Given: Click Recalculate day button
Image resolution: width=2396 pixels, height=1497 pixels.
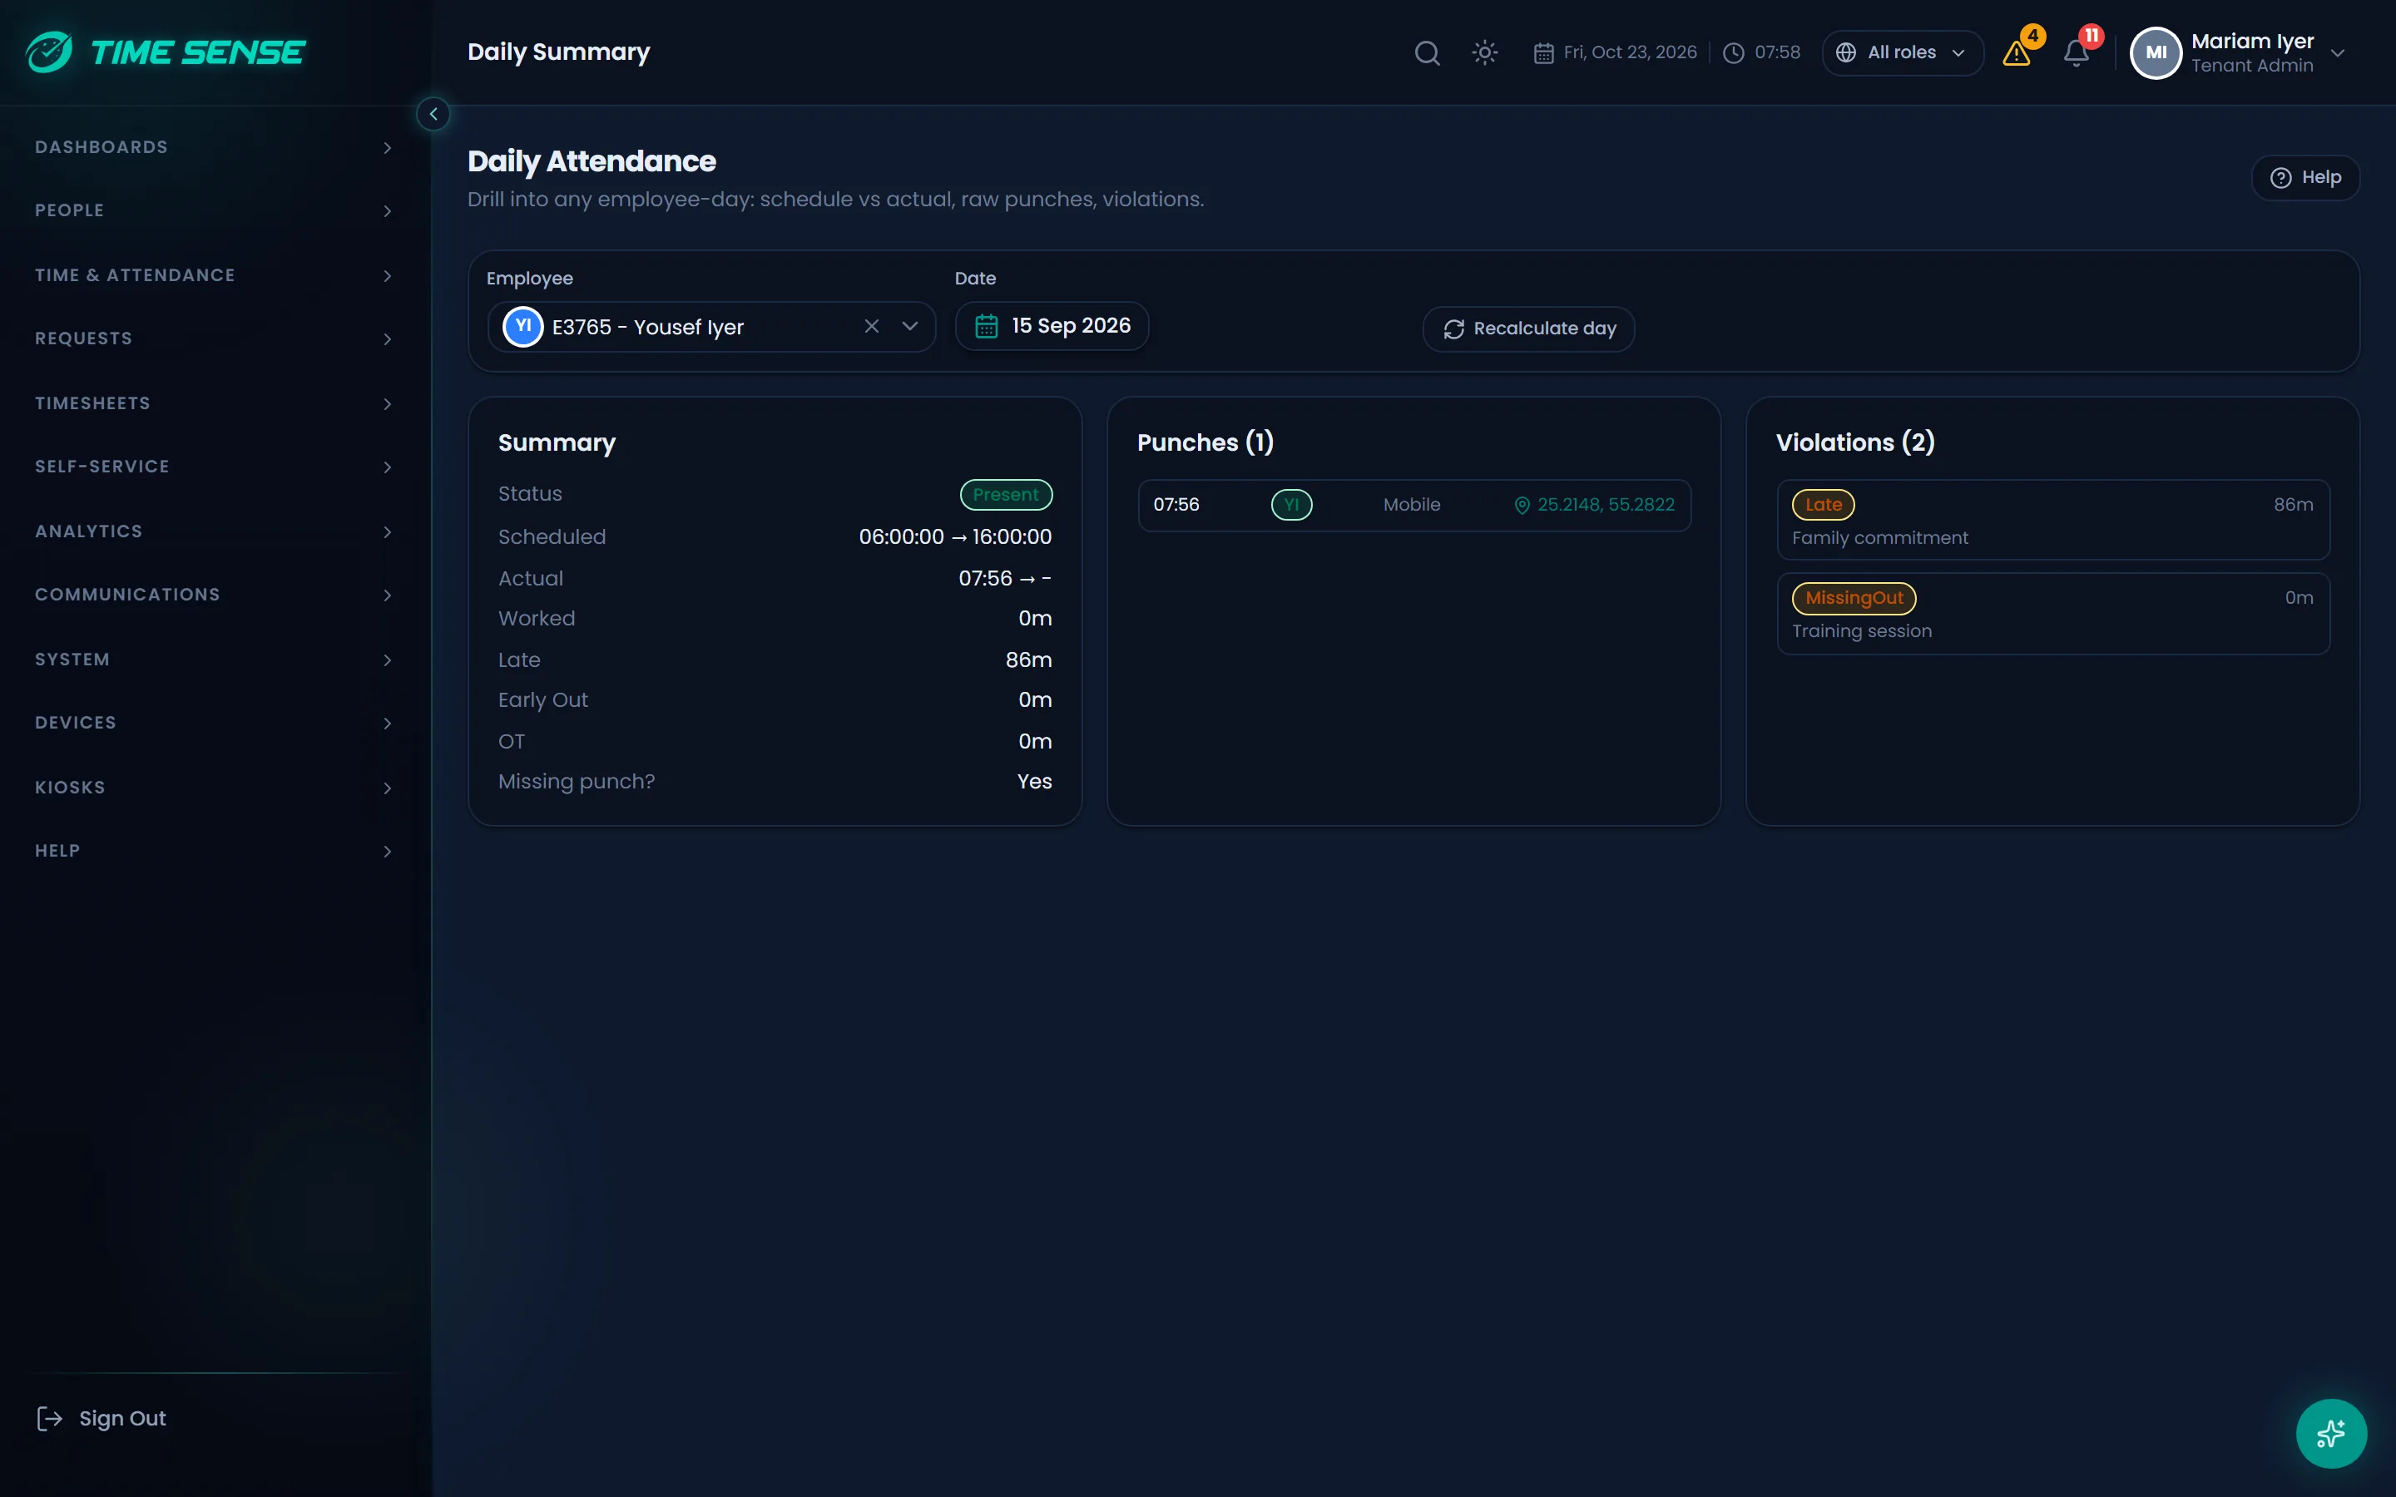Looking at the screenshot, I should pos(1527,329).
